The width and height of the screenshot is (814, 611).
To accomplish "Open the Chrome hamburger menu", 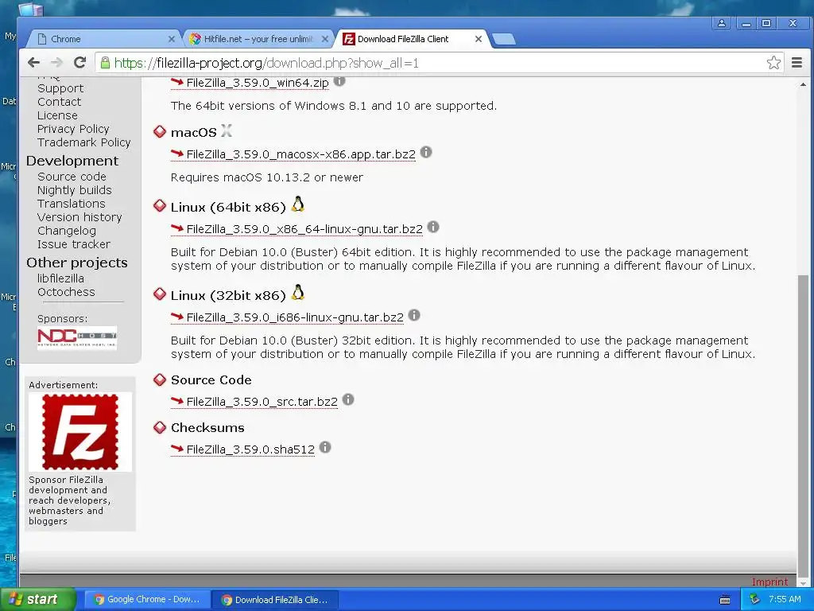I will tap(797, 63).
